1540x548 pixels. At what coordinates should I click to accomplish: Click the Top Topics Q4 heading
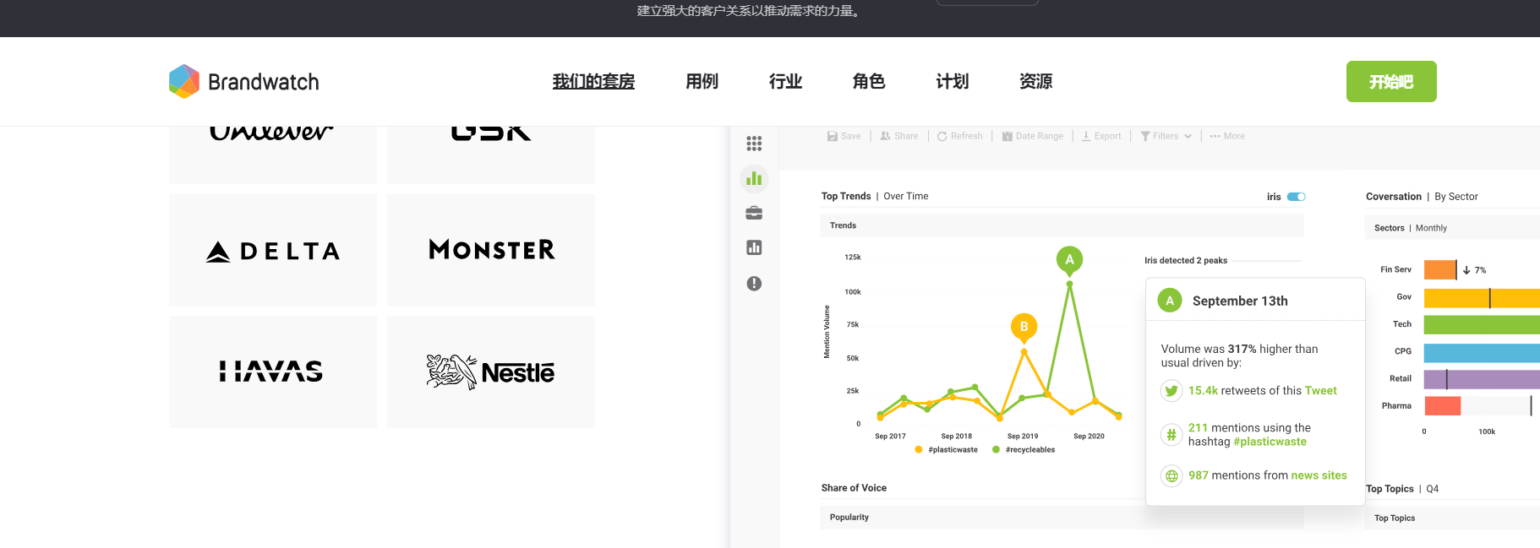pos(1402,489)
